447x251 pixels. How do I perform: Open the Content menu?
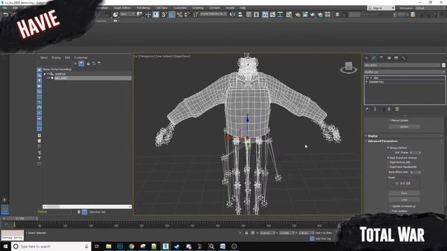pos(214,8)
